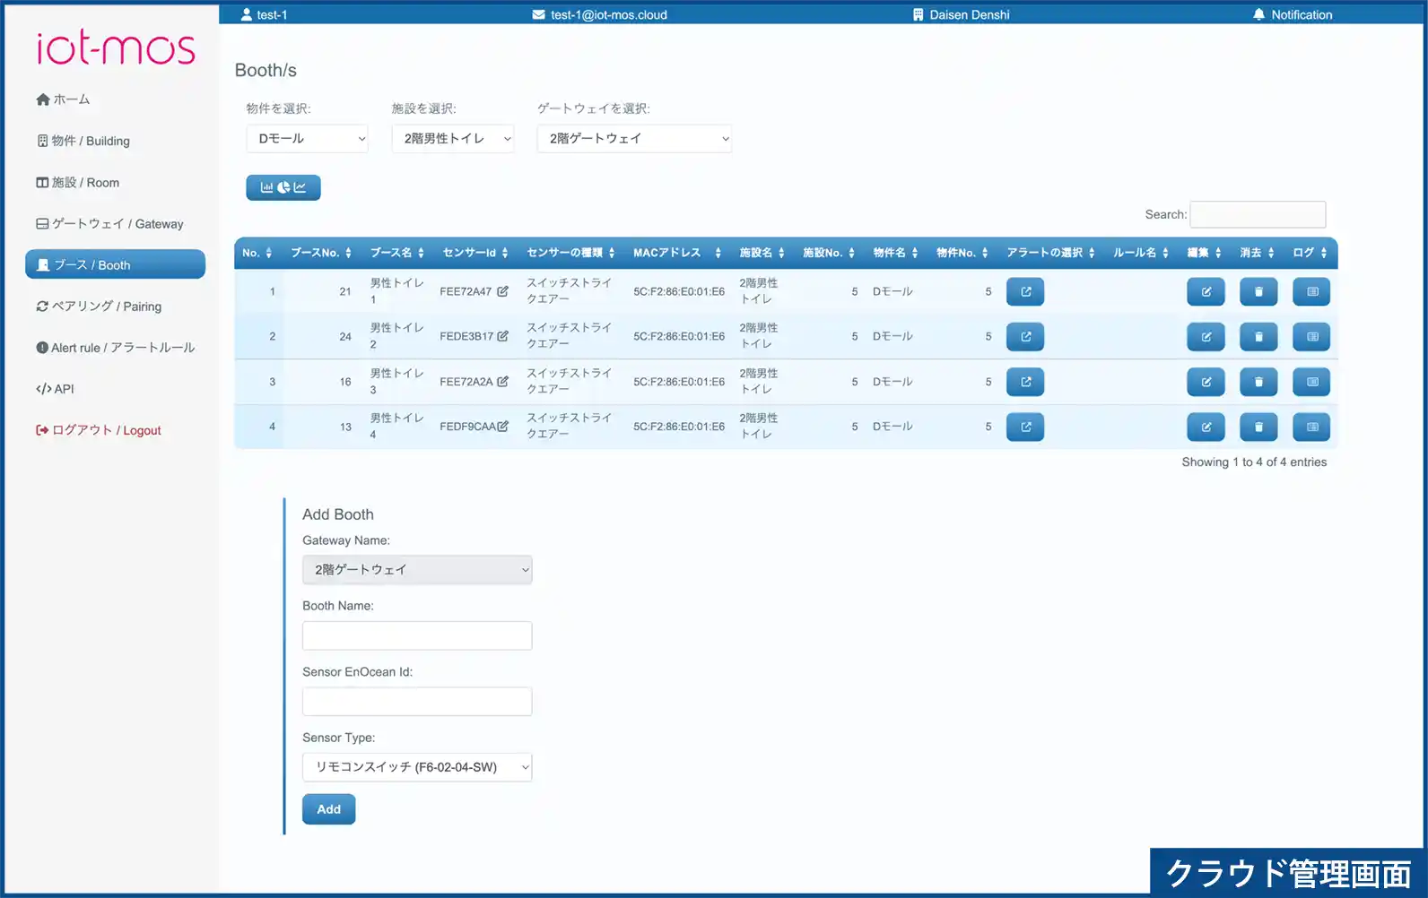Open the charts button with graph icons
This screenshot has height=898, width=1428.
tap(283, 187)
